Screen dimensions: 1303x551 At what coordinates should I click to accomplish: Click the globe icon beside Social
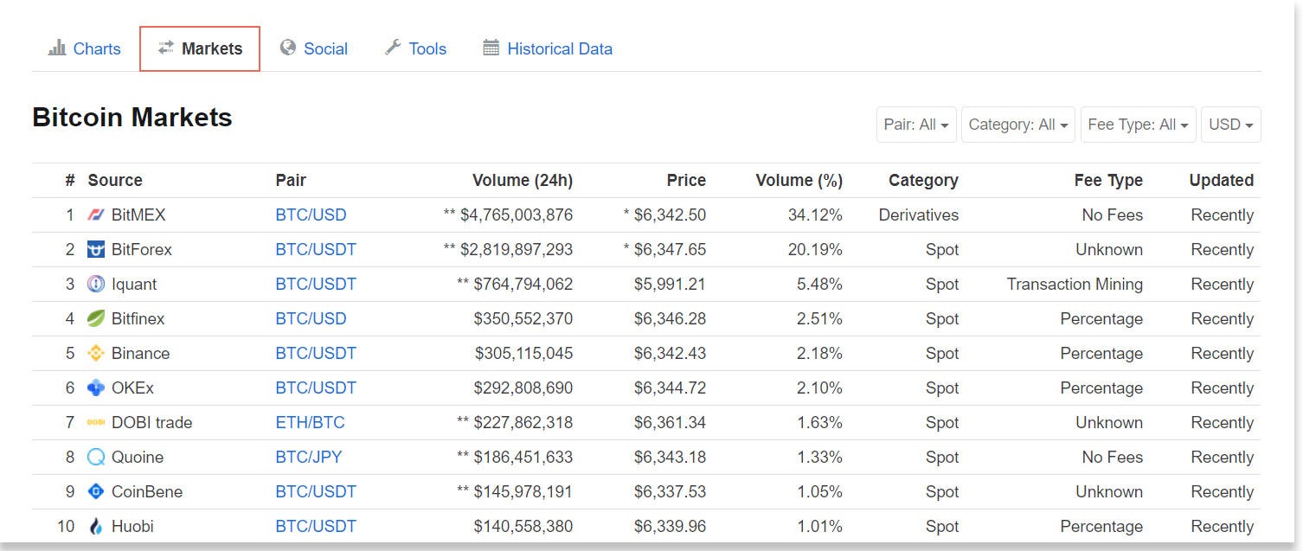(x=287, y=48)
